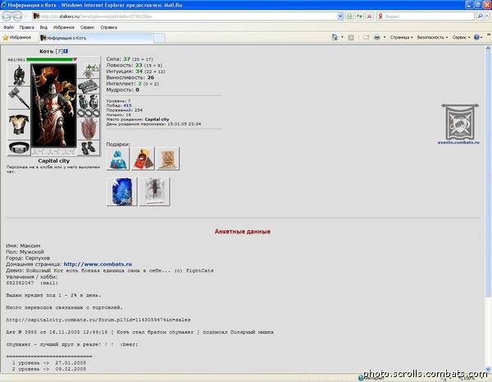Viewport: 492px width, 382px height.
Task: Click the compatibility view page icon
Action: tap(349, 16)
